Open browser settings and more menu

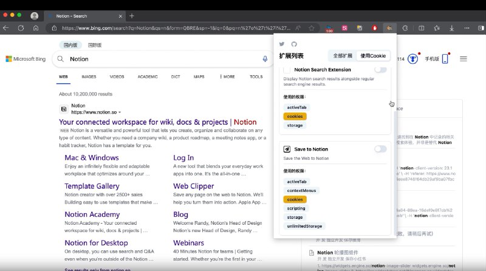tap(467, 28)
